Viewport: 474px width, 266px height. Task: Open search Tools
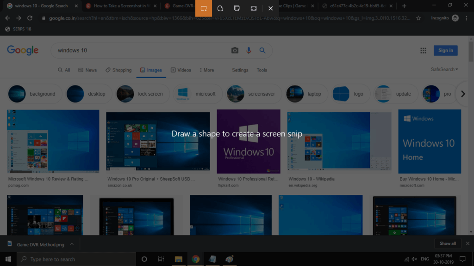[x=262, y=70]
